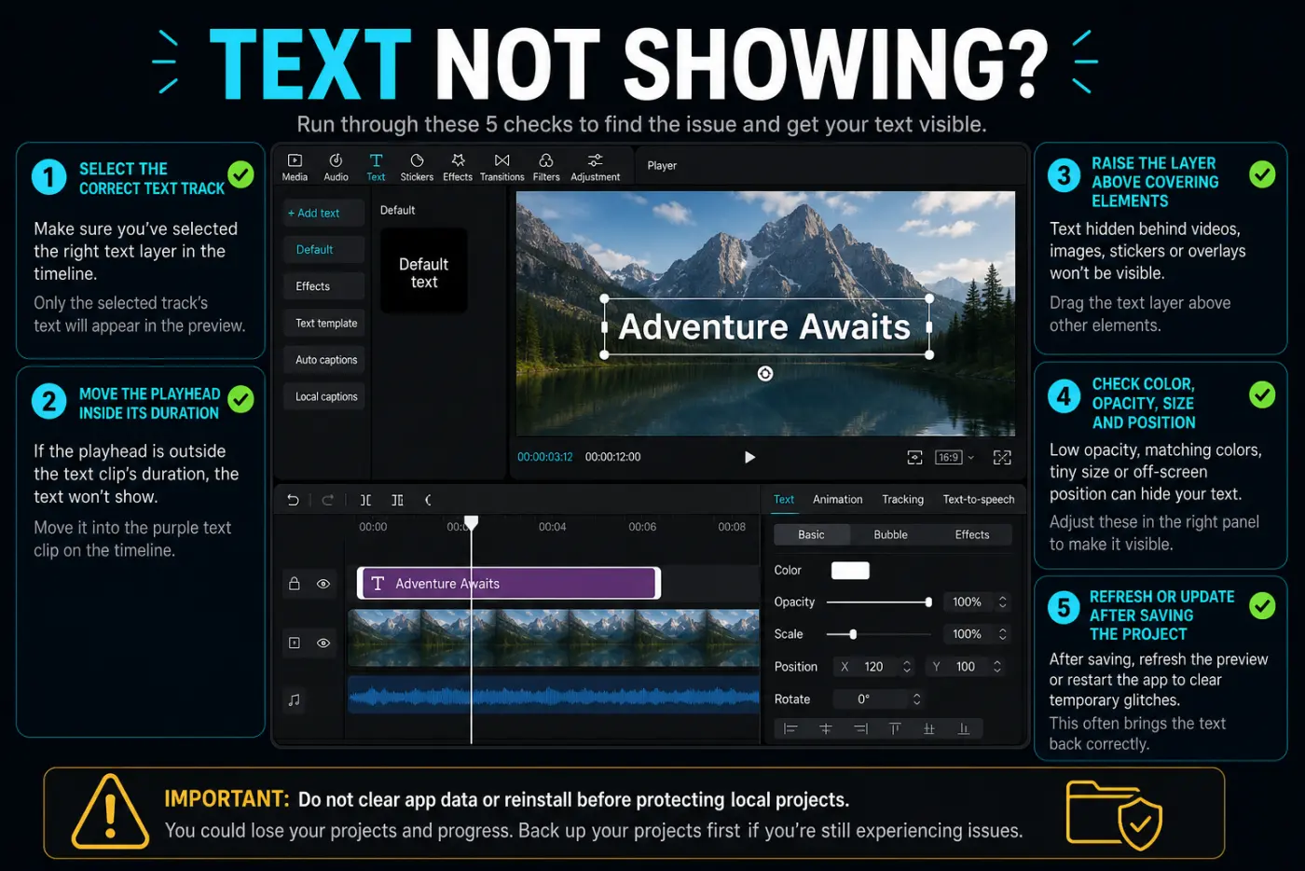
Task: Click the Scale 100% stepper arrows
Action: click(x=1003, y=634)
